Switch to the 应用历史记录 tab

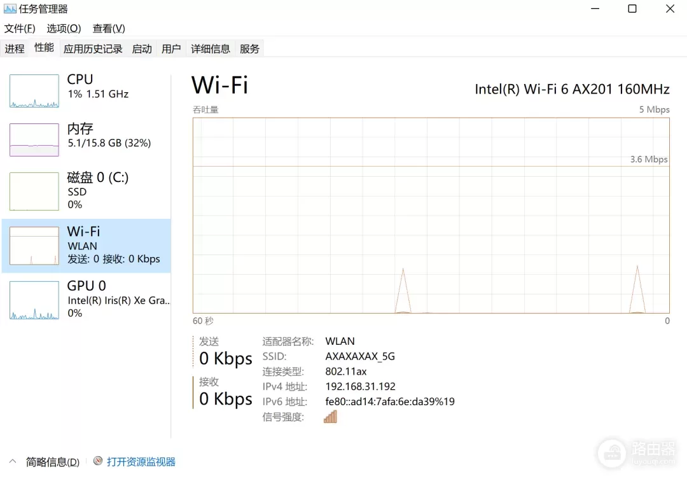tap(93, 49)
